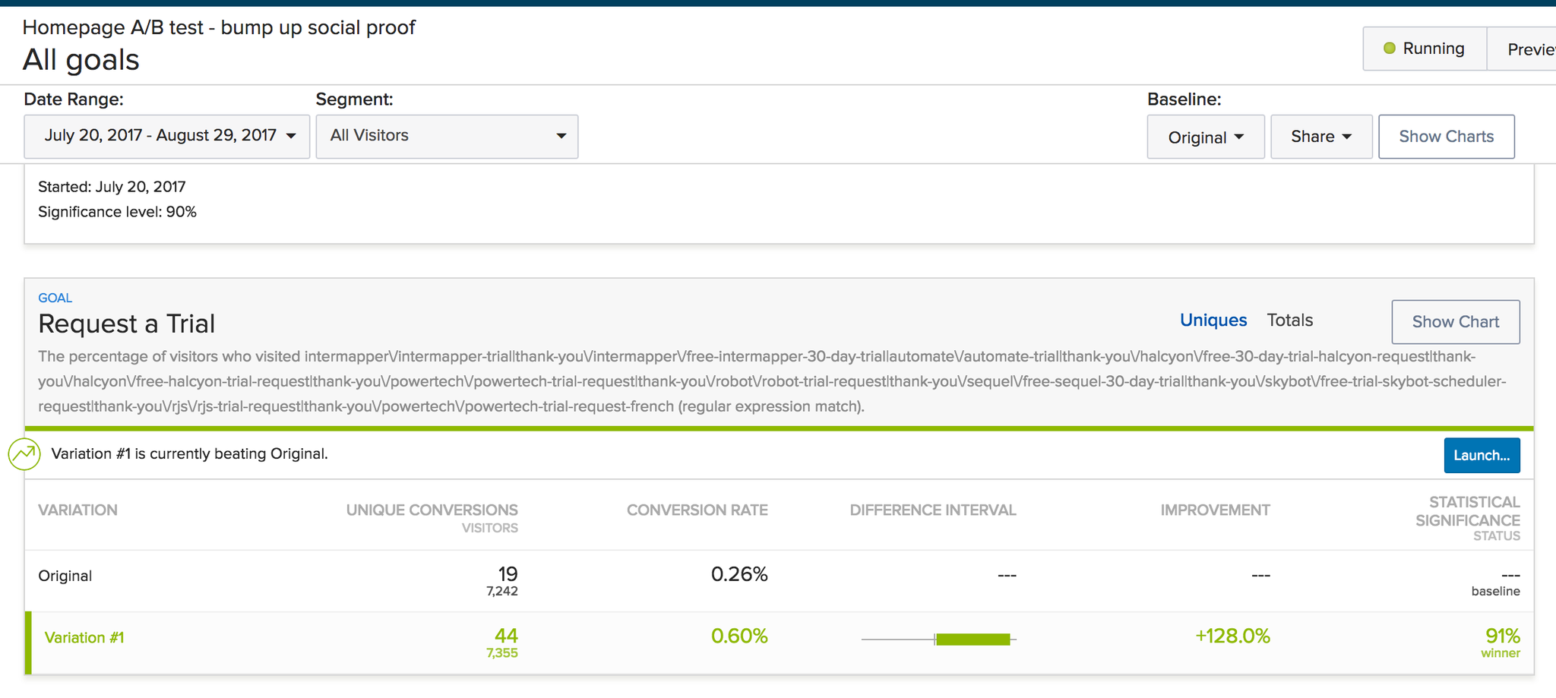Viewport: 1556px width, 698px height.
Task: Click the Request a Trial goal title
Action: pyautogui.click(x=127, y=324)
